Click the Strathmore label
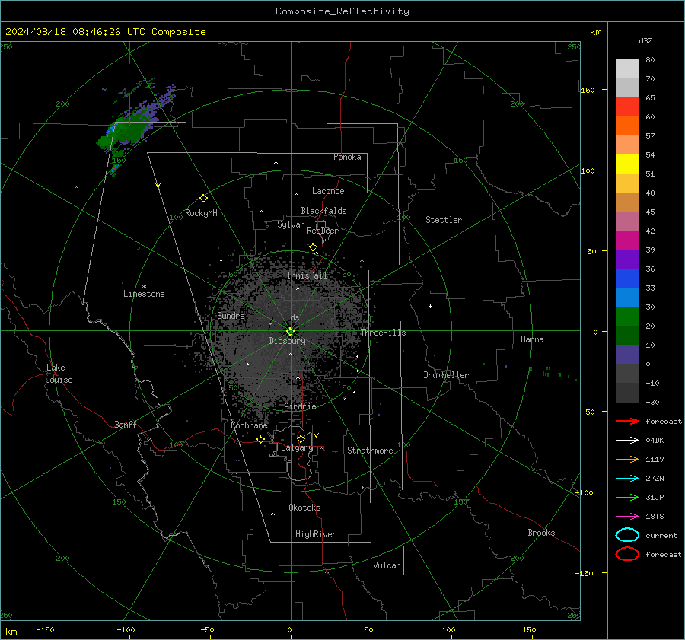Viewport: 685px width, 640px height. [370, 451]
